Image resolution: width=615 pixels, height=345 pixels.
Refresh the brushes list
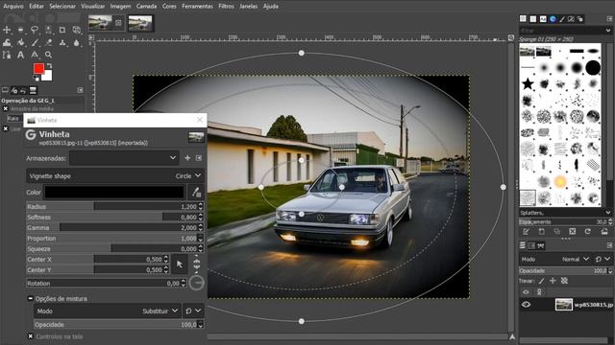tap(587, 232)
